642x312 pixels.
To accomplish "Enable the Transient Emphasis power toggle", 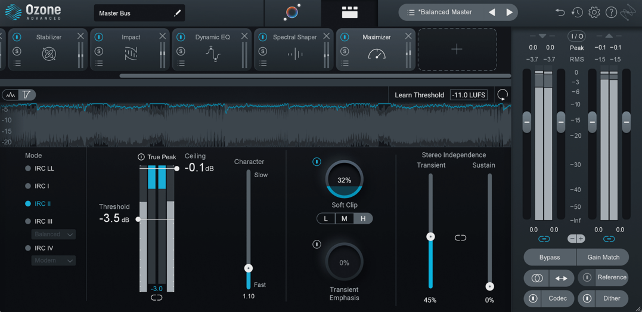I will (317, 244).
